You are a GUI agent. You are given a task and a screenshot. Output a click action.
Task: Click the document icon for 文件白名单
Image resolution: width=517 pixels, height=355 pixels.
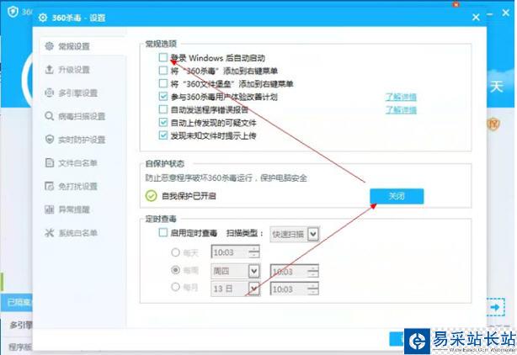tap(49, 162)
